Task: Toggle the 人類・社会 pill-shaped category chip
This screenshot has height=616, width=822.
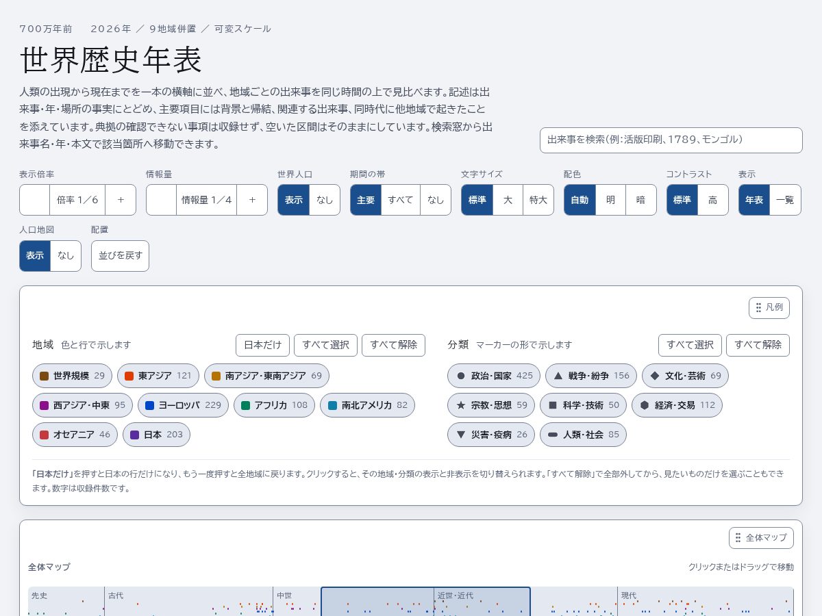Action: point(583,435)
